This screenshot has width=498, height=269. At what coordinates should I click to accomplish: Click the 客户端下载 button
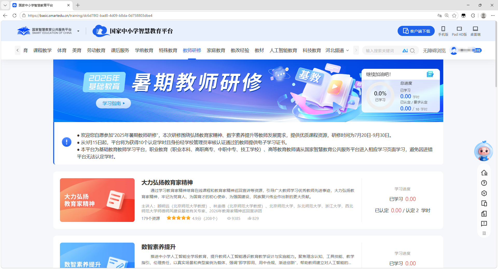click(x=416, y=31)
